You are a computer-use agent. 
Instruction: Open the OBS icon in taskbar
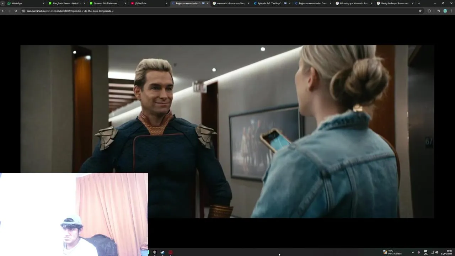155,252
